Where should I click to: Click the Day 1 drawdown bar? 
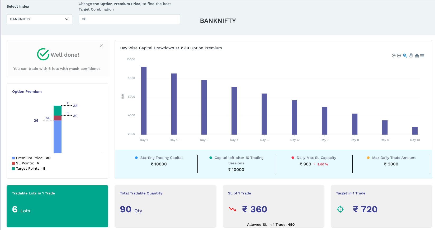coord(144,101)
